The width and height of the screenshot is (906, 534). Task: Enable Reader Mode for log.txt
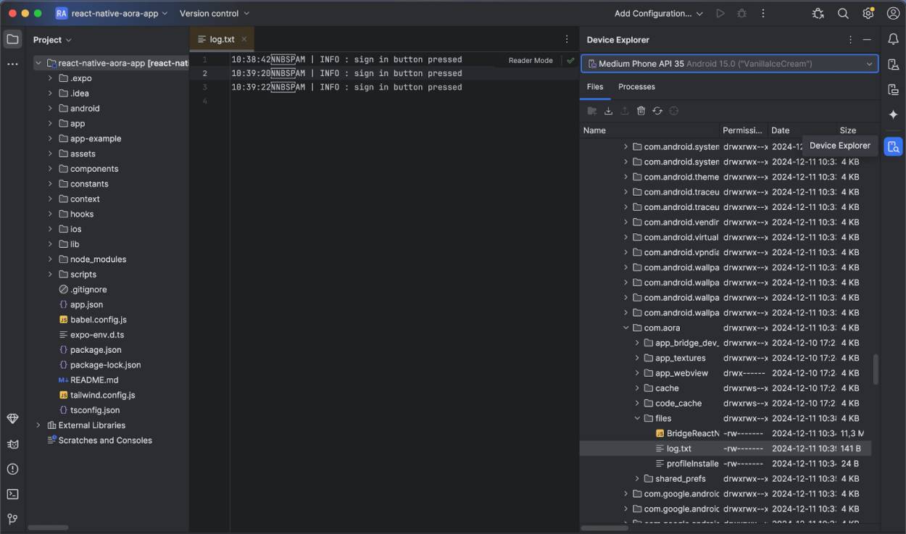(530, 60)
